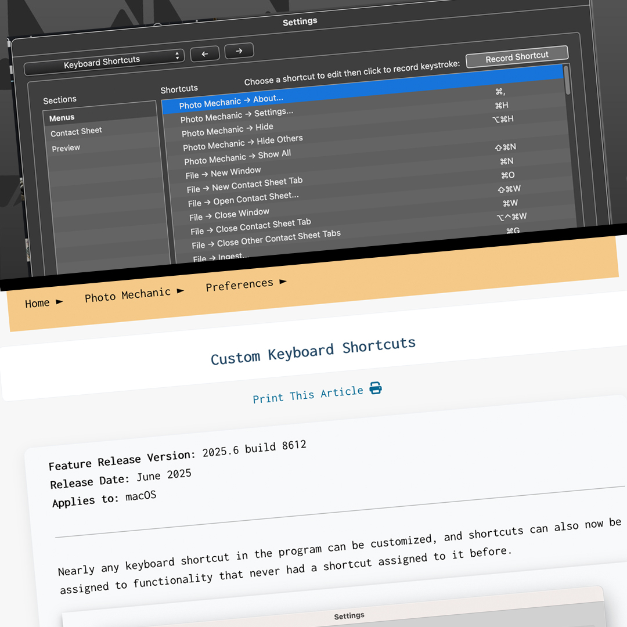Select Photo Mechanic → Settings shortcut row
Image resolution: width=627 pixels, height=627 pixels.
237,115
